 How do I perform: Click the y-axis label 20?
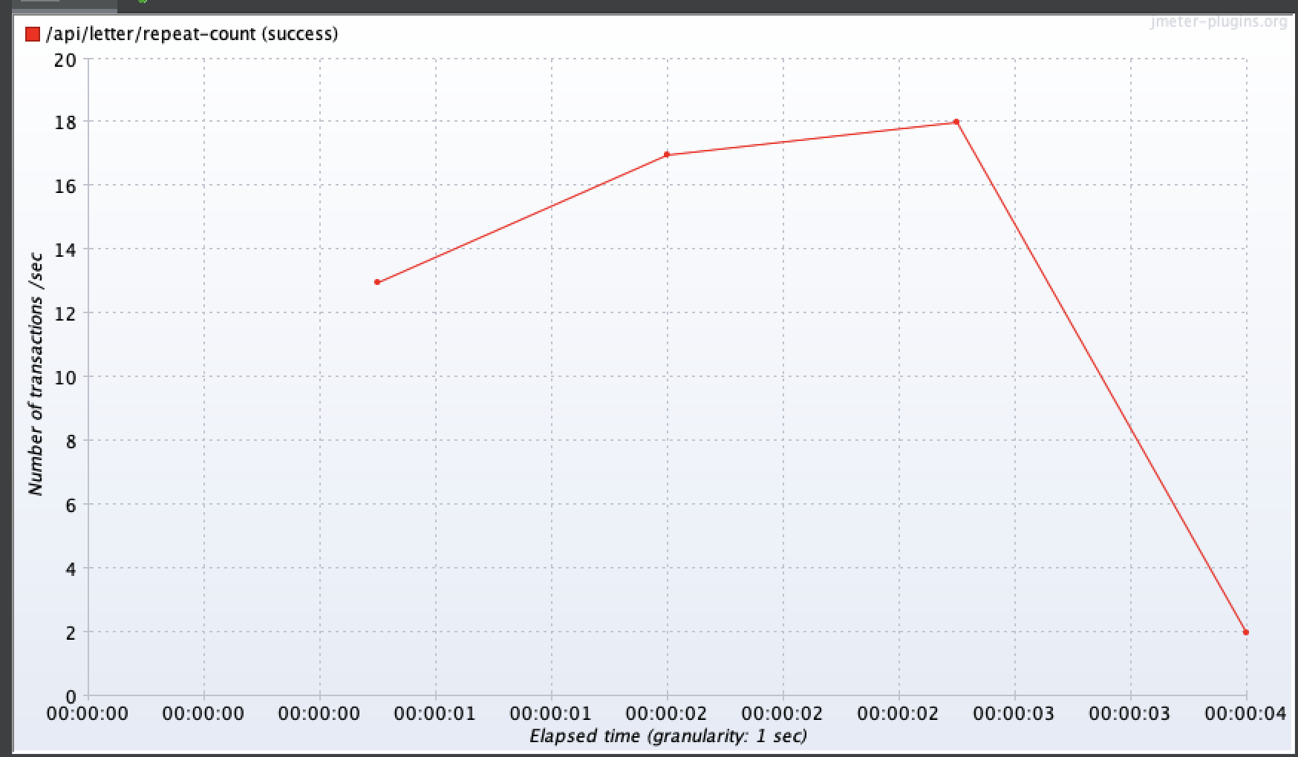(65, 59)
